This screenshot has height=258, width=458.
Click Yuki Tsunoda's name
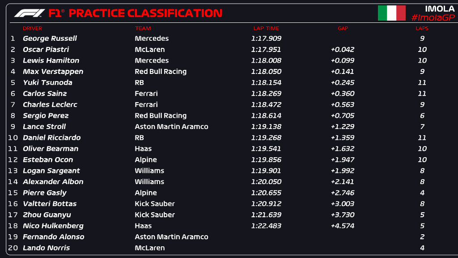click(47, 82)
